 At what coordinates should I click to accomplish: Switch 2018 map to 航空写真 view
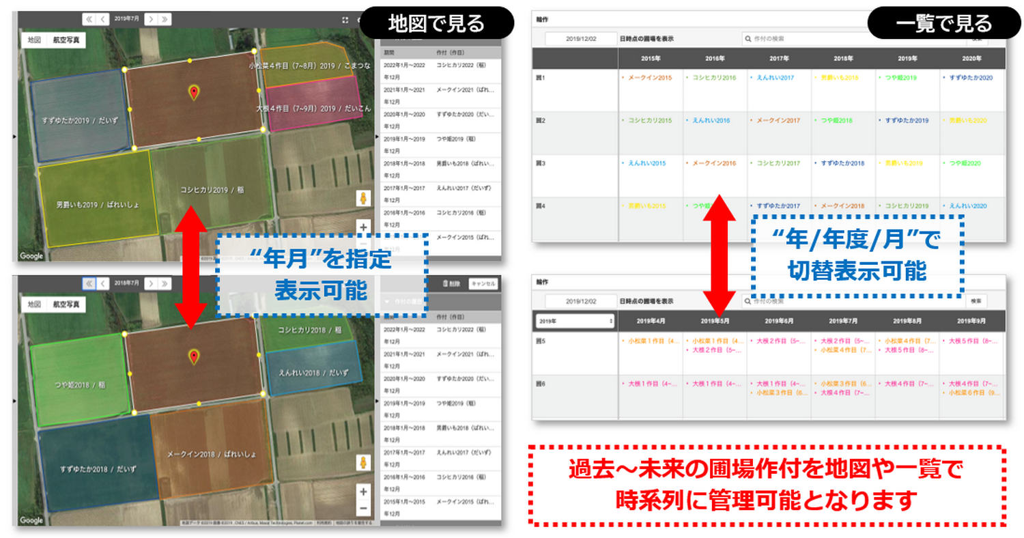66,303
